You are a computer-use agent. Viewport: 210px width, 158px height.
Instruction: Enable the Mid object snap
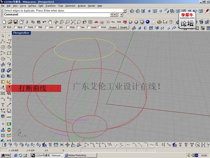[36, 27]
